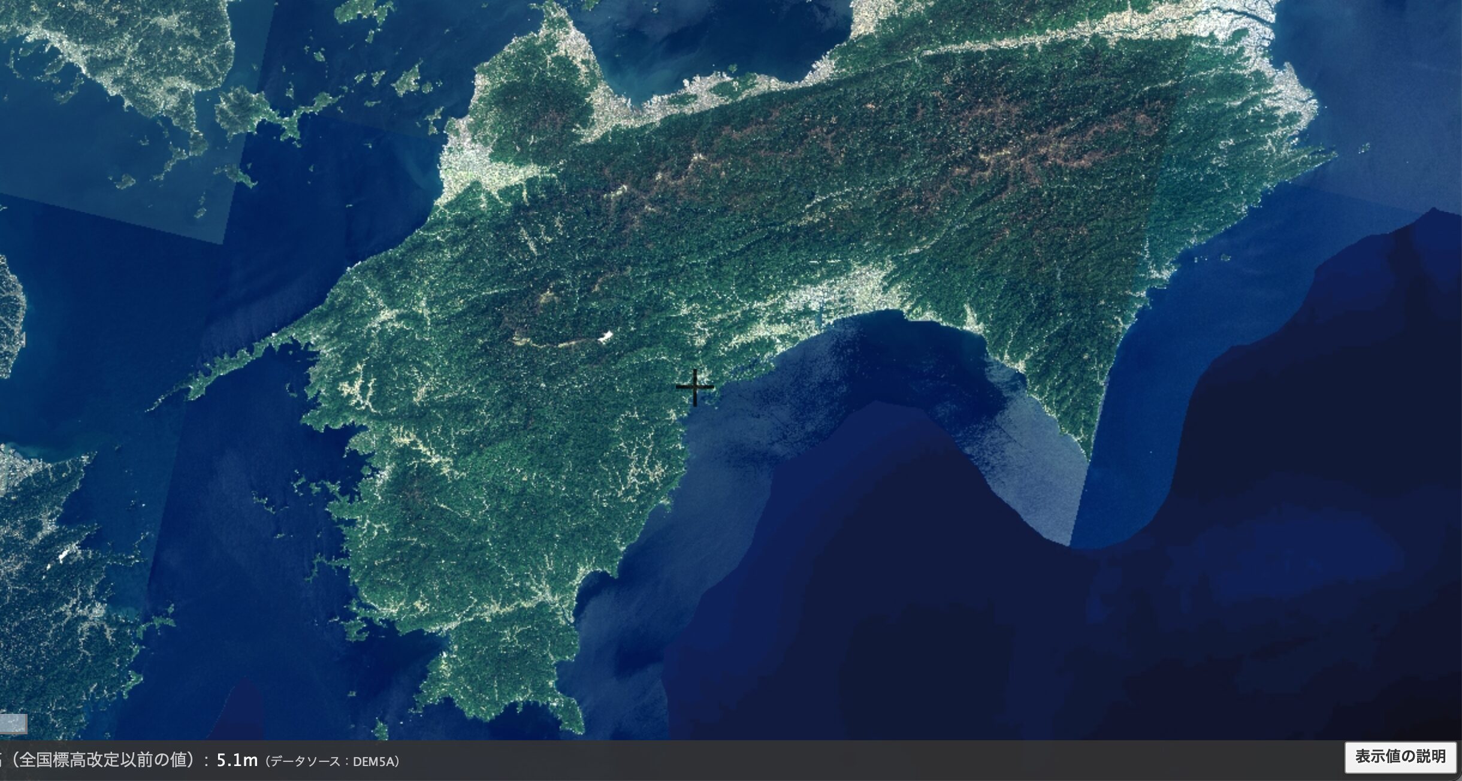Click the 表示値の説明 button
1462x781 pixels.
(x=1400, y=757)
